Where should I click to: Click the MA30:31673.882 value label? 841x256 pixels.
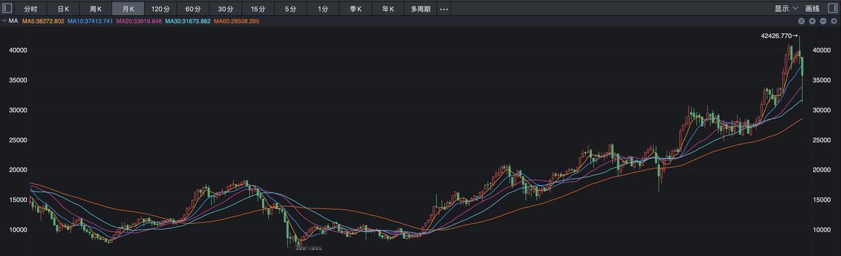pos(188,21)
